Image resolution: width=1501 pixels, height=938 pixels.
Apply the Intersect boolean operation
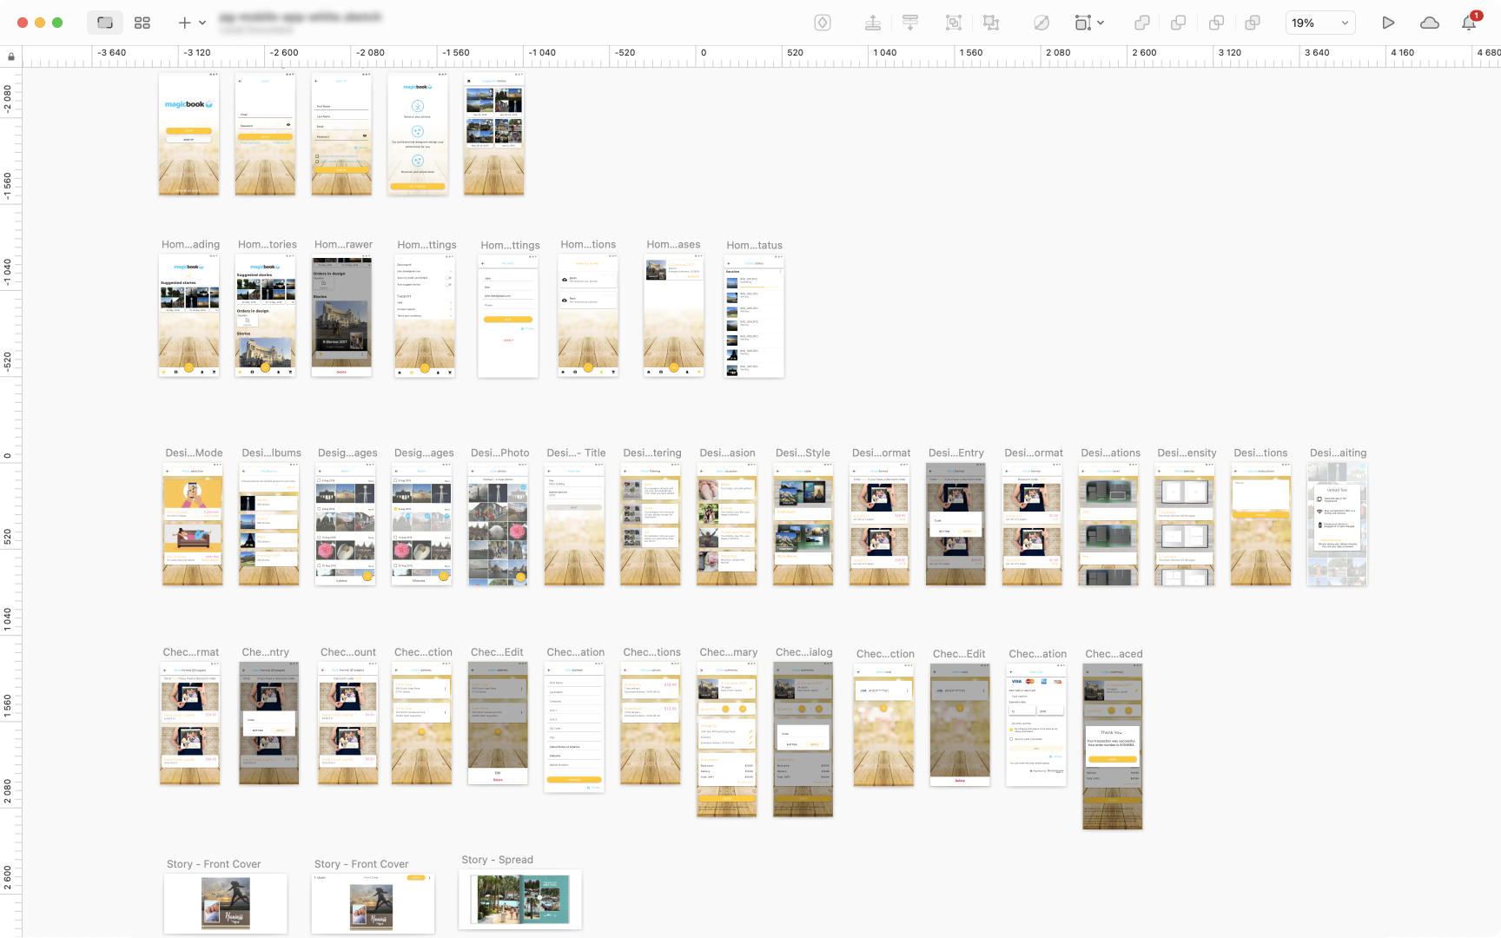tap(1216, 23)
